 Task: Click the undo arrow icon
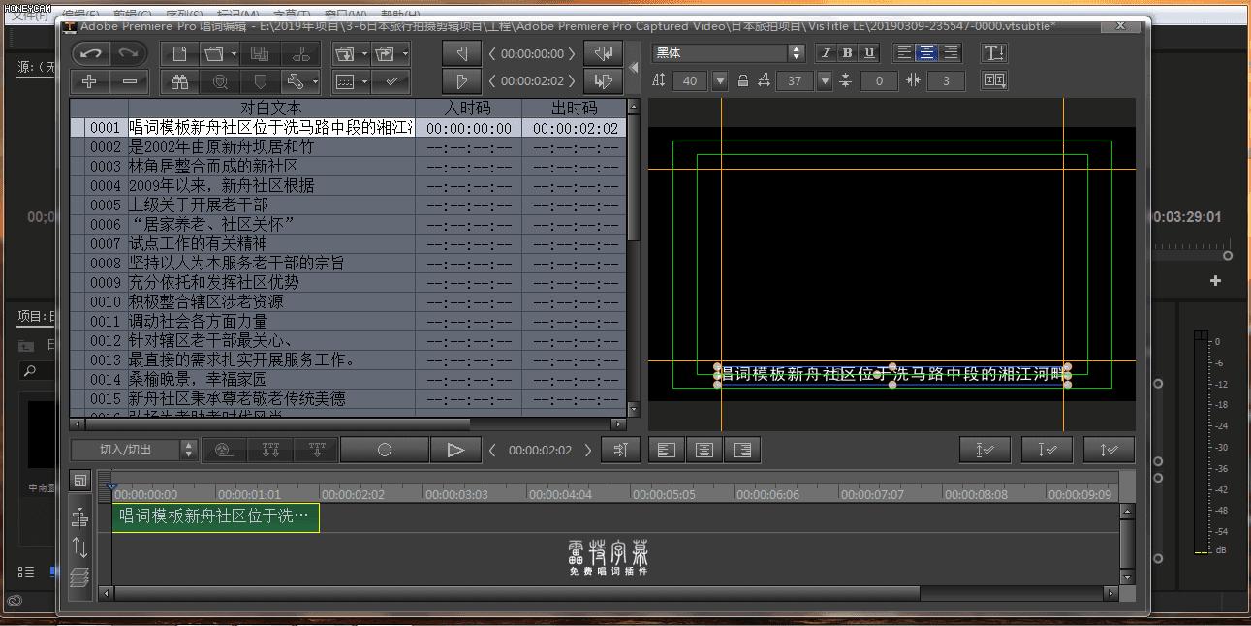(91, 54)
